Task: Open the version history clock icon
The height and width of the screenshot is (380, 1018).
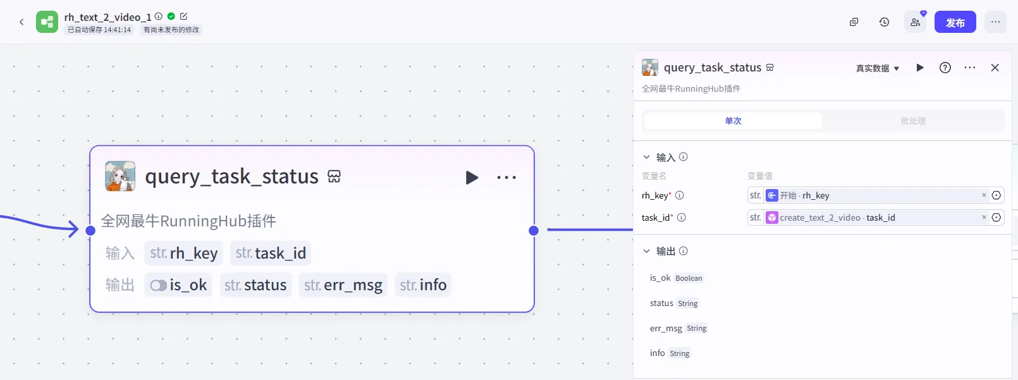Action: tap(885, 22)
